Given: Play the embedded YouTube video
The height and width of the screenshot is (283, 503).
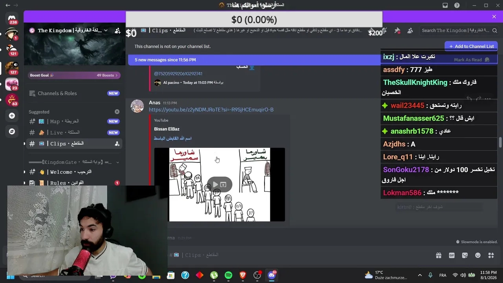Looking at the screenshot, I should 215,184.
